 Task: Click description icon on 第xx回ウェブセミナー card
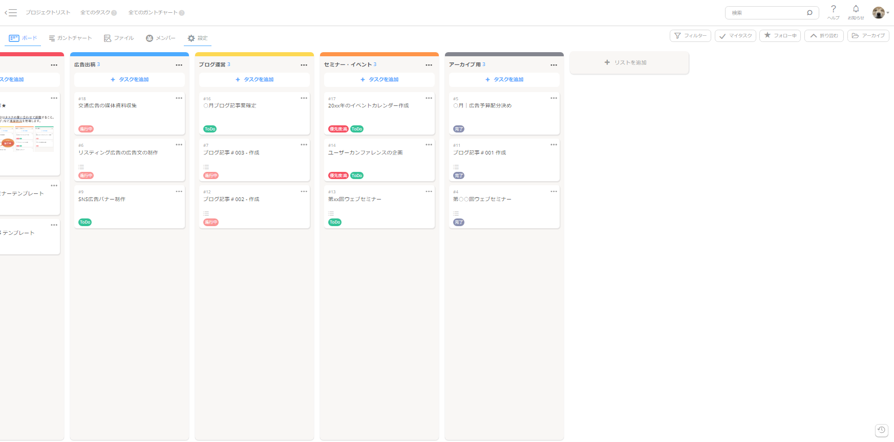(x=331, y=213)
